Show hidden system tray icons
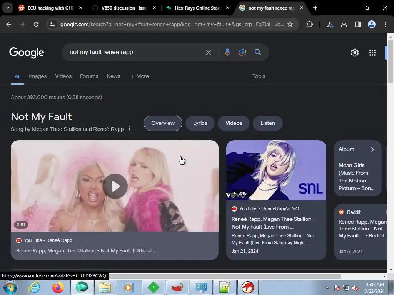 [x=327, y=288]
